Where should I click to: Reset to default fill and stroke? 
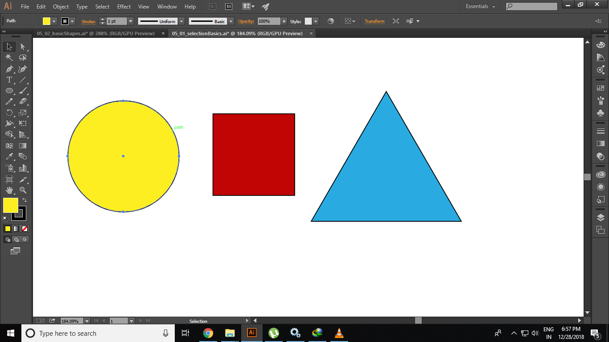click(5, 218)
